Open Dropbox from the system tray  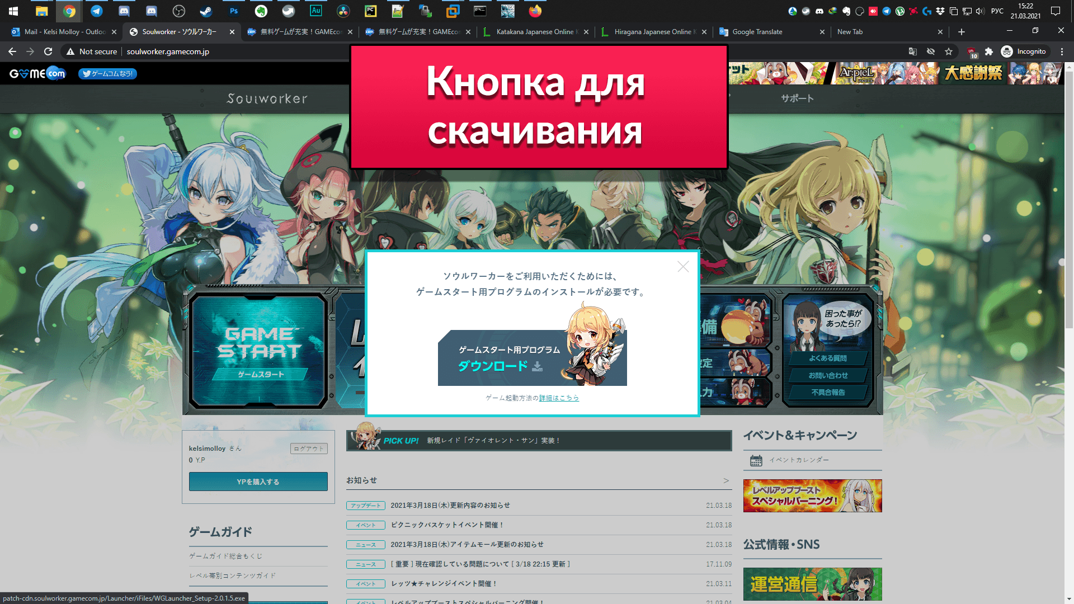tap(940, 11)
